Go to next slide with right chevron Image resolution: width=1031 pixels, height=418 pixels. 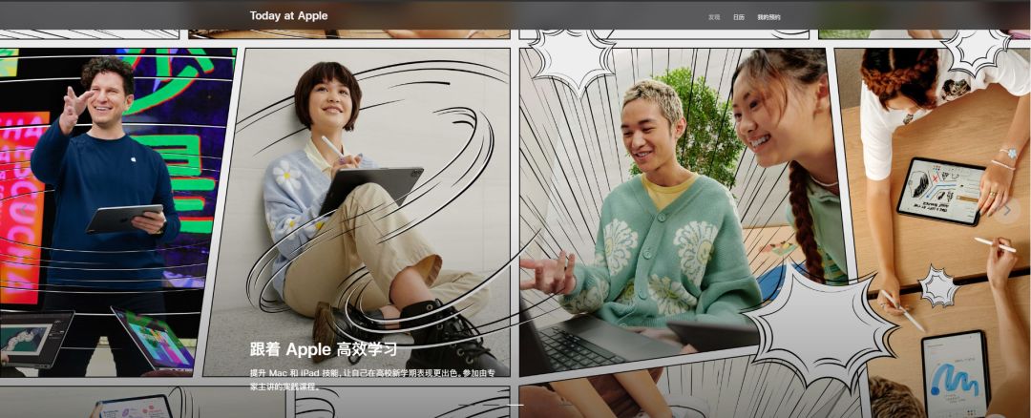tap(1007, 210)
